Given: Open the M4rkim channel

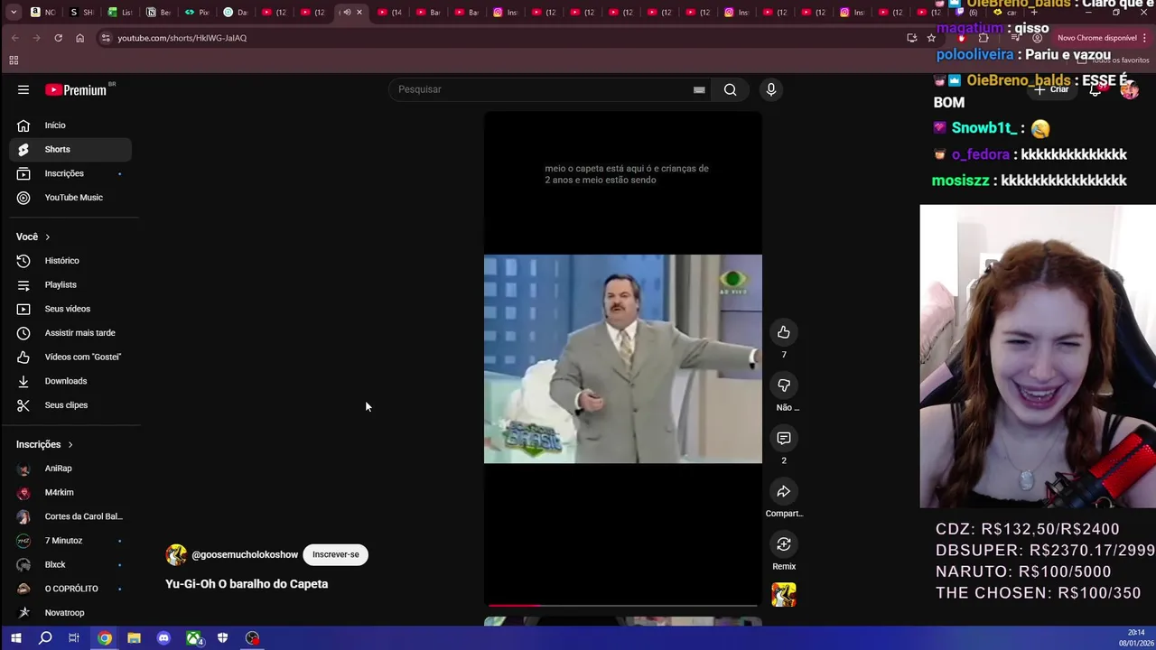Looking at the screenshot, I should click(x=70, y=492).
